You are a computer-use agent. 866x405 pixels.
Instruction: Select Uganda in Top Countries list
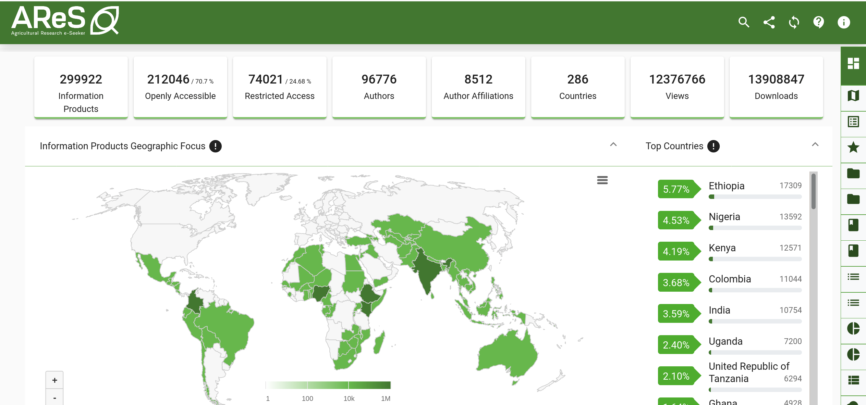click(x=725, y=341)
